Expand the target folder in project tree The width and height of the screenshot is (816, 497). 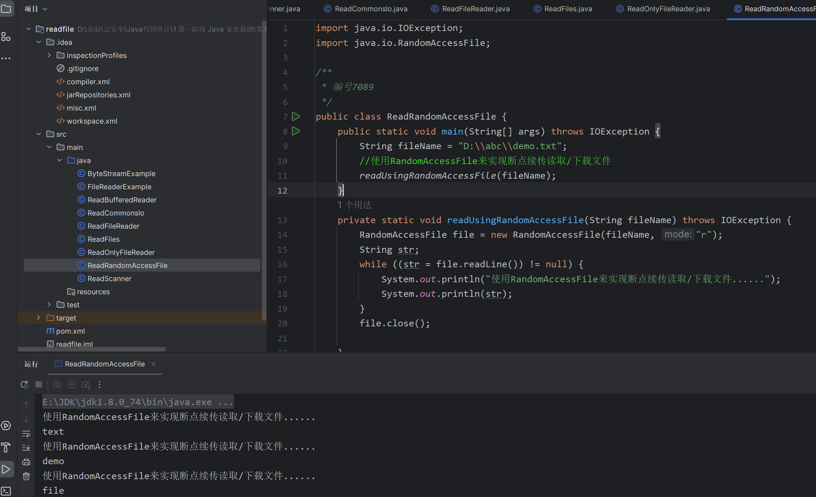click(x=39, y=318)
